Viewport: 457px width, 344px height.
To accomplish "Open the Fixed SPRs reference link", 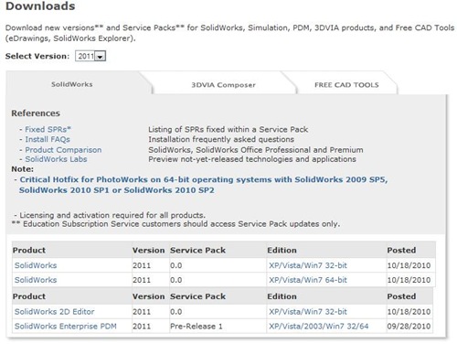I will click(48, 130).
